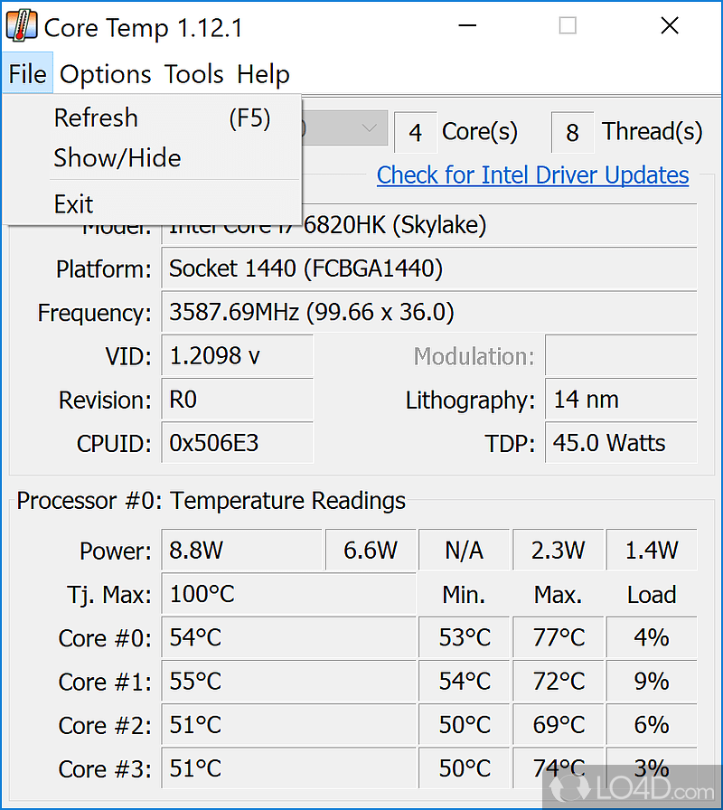The image size is (723, 810).
Task: Click the Core #0 temperature reading
Action: click(x=288, y=637)
